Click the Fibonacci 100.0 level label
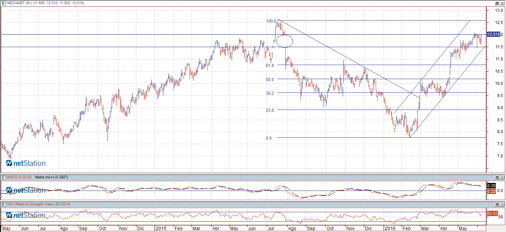 [x=271, y=21]
